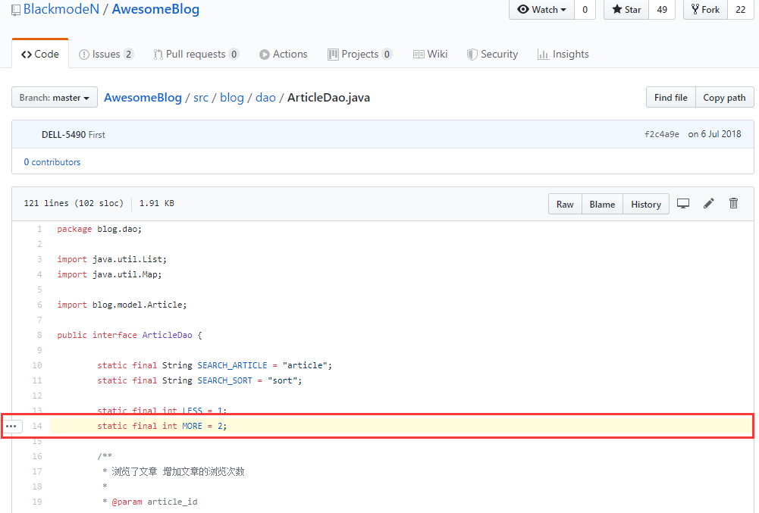This screenshot has width=759, height=513.
Task: Star the AwesomeBlog repository
Action: tap(626, 10)
